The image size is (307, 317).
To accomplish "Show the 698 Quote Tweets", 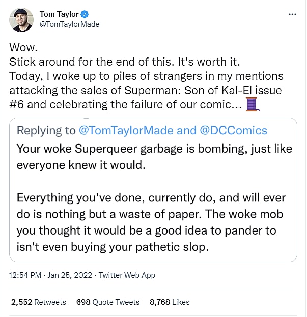I will 107,302.
